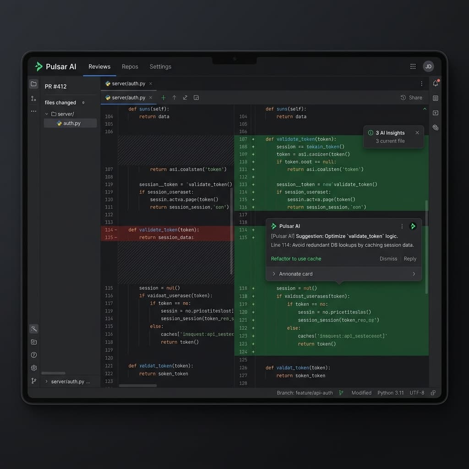469x469 pixels.
Task: Click the green Pulsar badge on suggestion card
Action: [x=413, y=226]
